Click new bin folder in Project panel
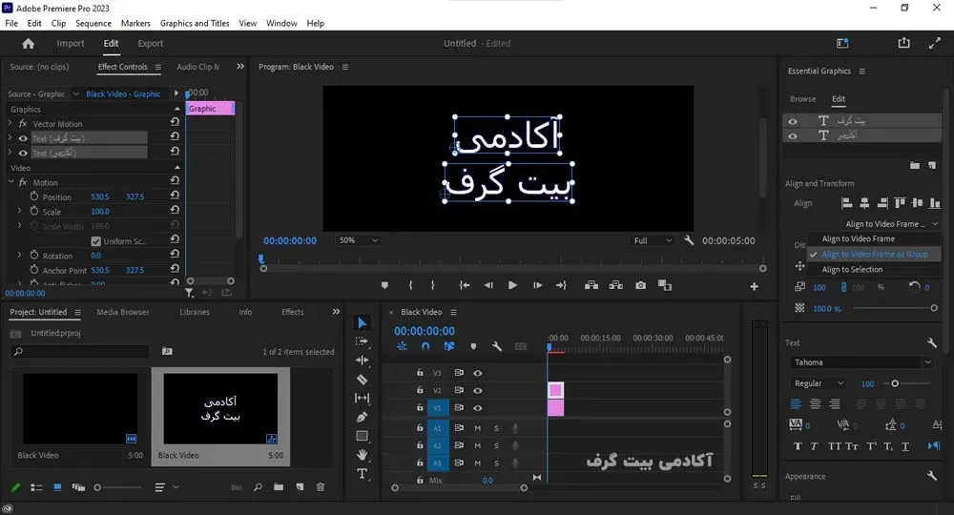This screenshot has height=515, width=954. point(279,487)
